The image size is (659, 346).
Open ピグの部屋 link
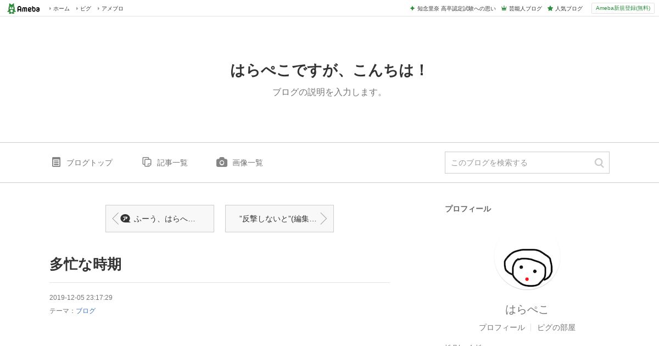(556, 327)
